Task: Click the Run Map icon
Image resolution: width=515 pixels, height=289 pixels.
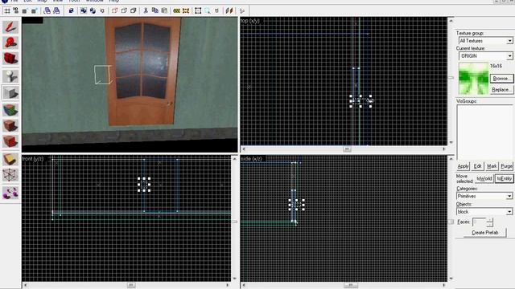Action: click(242, 10)
